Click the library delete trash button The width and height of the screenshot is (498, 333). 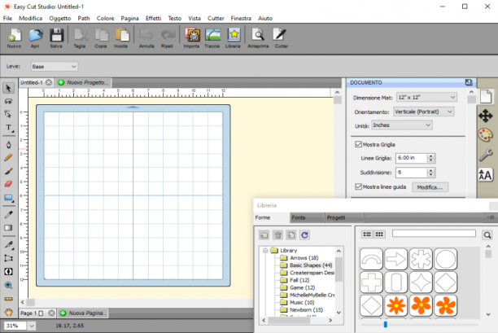(x=278, y=234)
